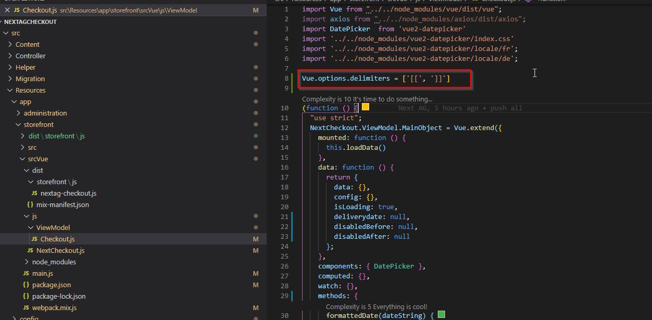Click 'DatePicker' in the line 3 import
Image resolution: width=652 pixels, height=320 pixels.
(x=350, y=29)
